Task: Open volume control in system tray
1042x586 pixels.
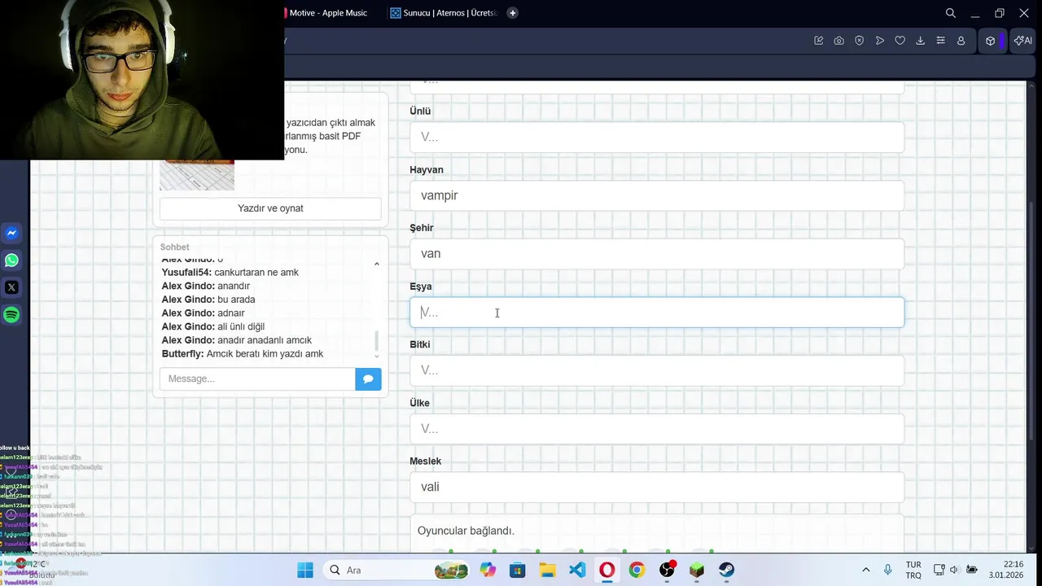Action: click(x=954, y=571)
